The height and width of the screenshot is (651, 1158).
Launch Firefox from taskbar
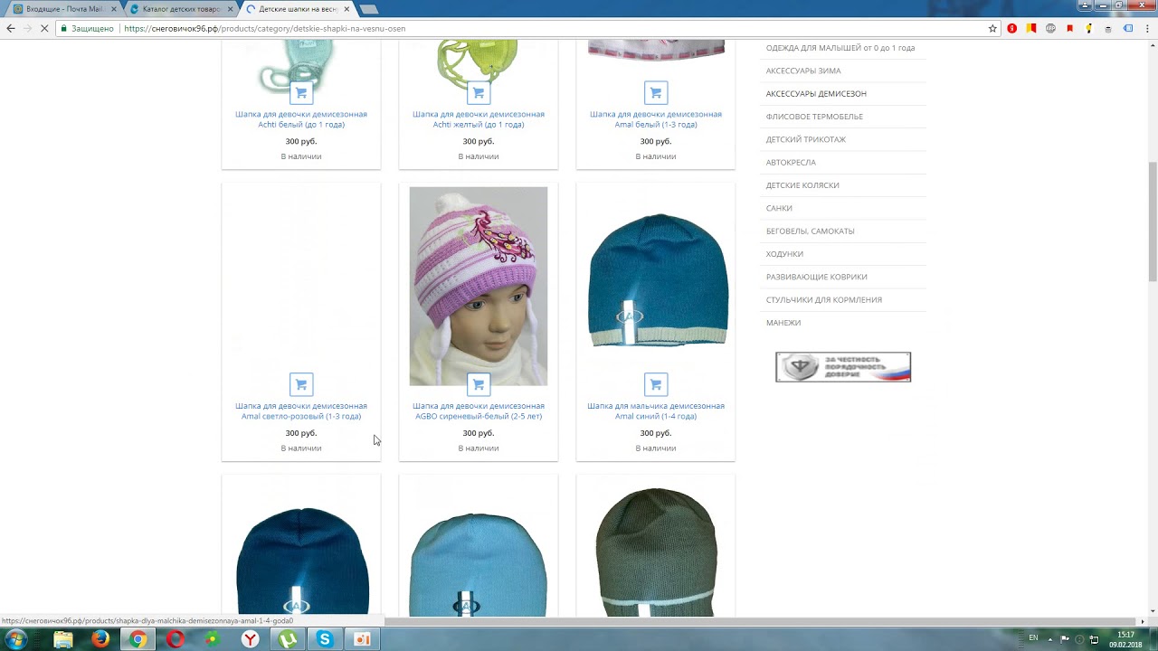[100, 639]
